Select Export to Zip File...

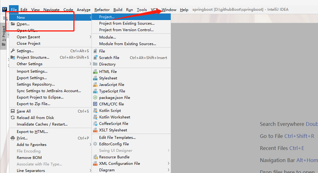(x=50, y=104)
